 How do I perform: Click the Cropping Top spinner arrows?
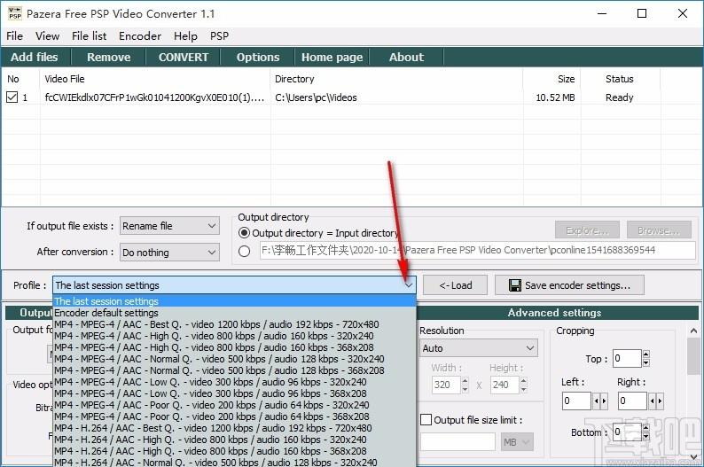pyautogui.click(x=645, y=358)
